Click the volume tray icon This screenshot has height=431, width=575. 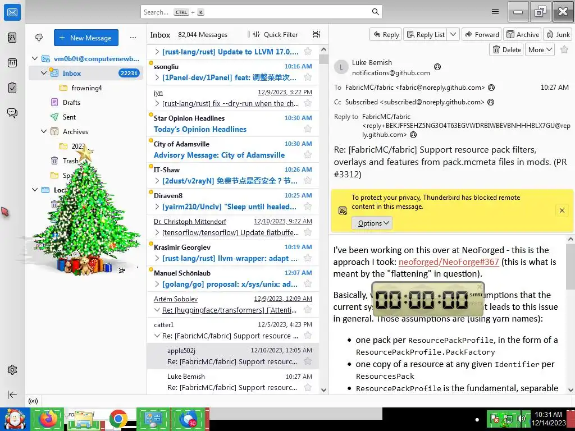coord(521,419)
